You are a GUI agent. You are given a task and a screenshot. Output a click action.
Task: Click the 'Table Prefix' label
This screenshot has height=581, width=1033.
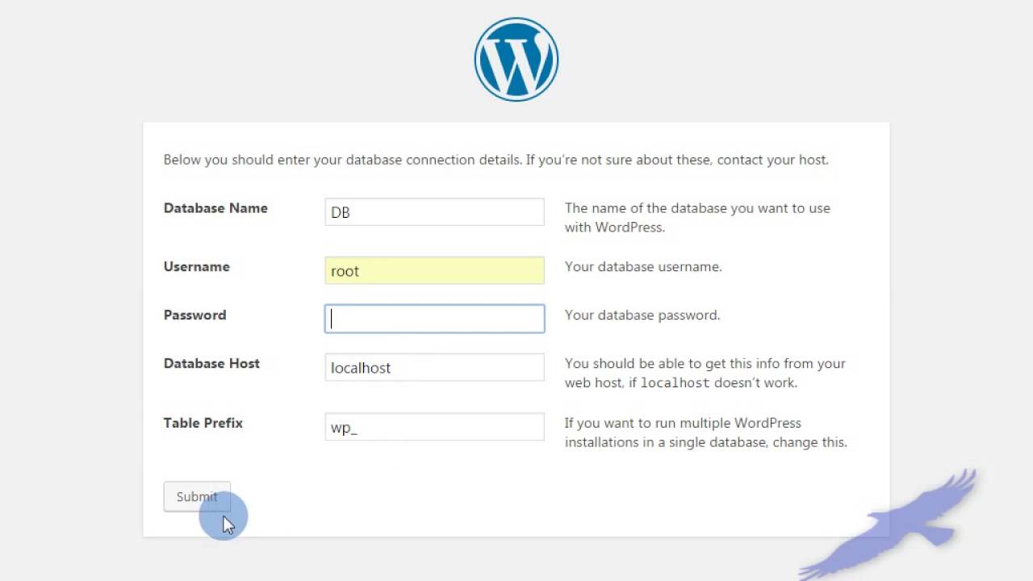pyautogui.click(x=203, y=423)
